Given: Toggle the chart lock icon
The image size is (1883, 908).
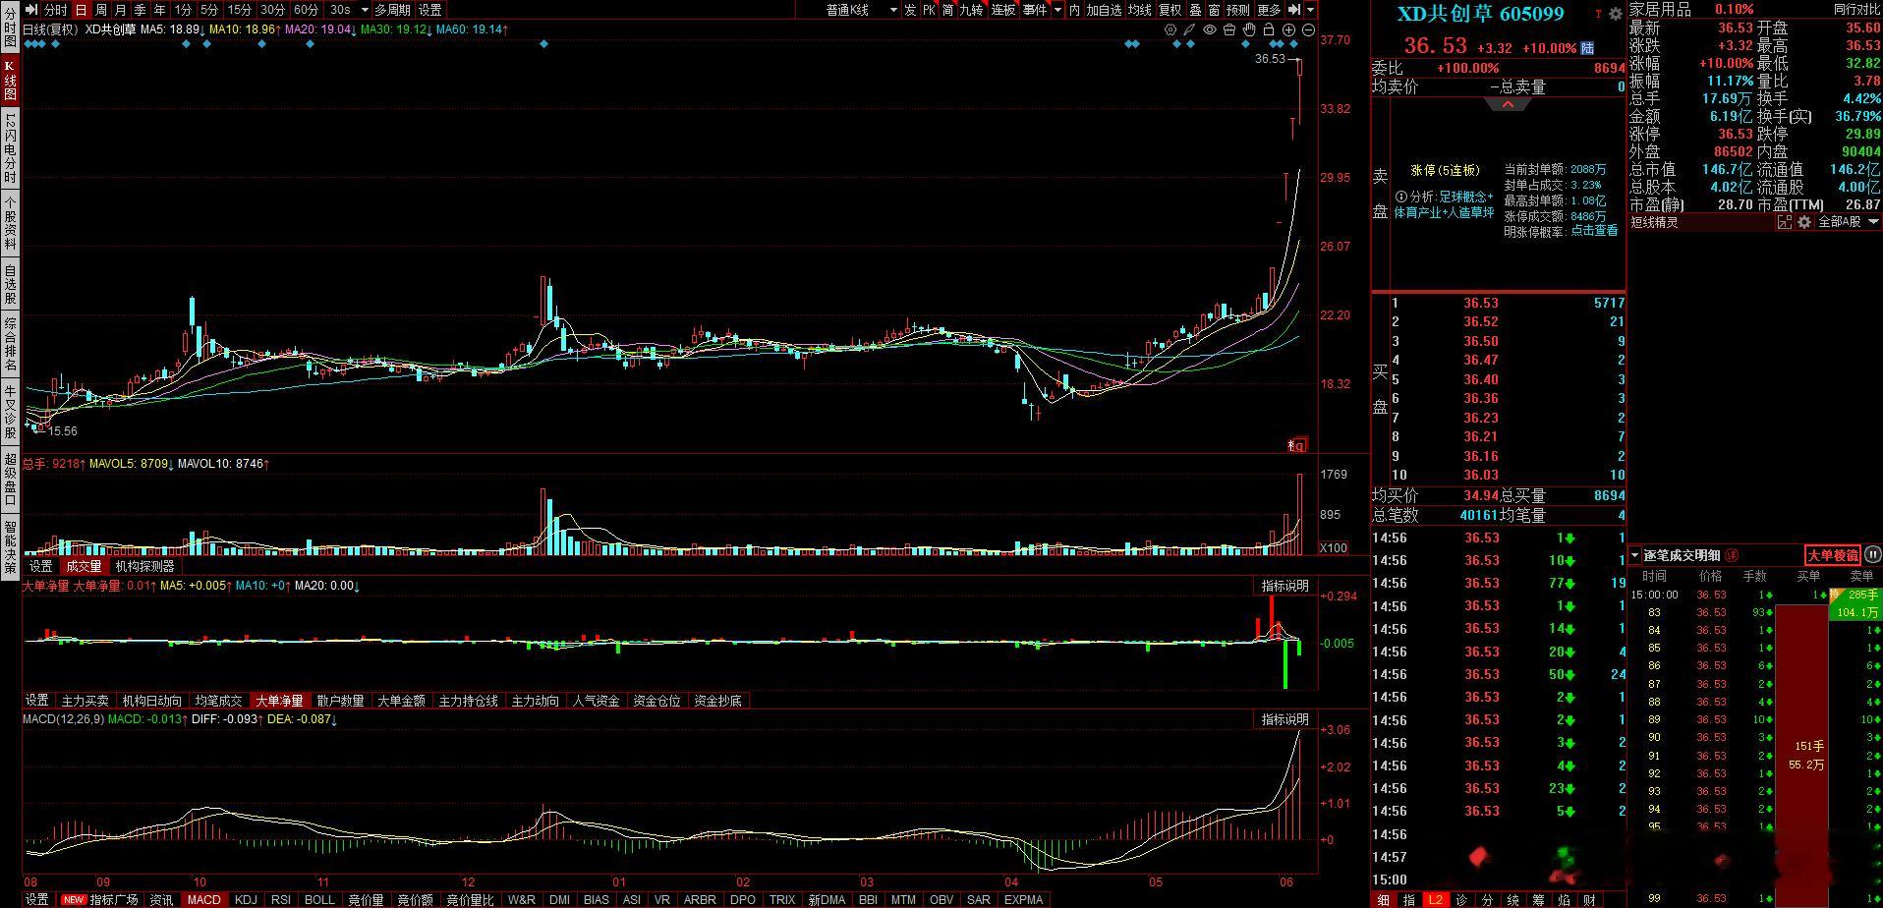Looking at the screenshot, I should pyautogui.click(x=1269, y=29).
